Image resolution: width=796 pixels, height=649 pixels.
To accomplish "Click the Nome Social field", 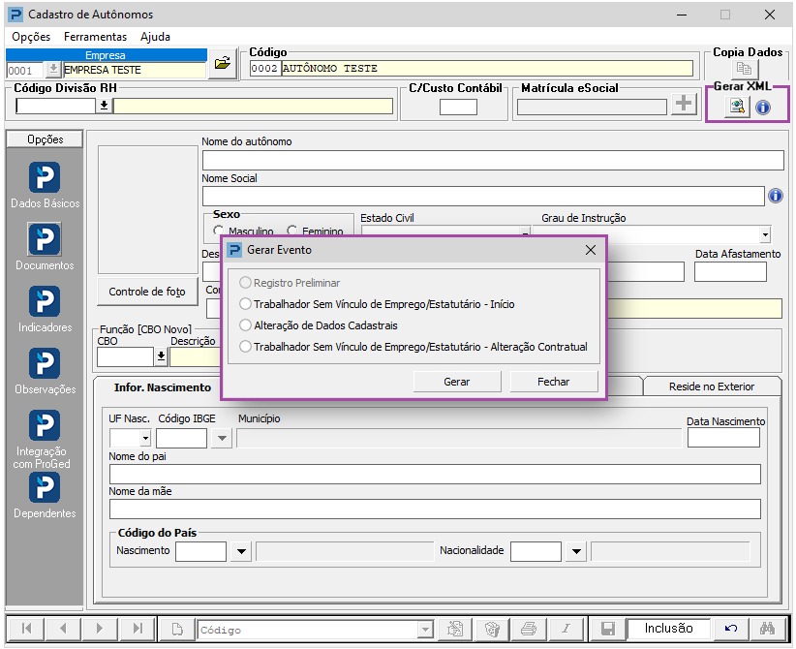I will click(483, 196).
